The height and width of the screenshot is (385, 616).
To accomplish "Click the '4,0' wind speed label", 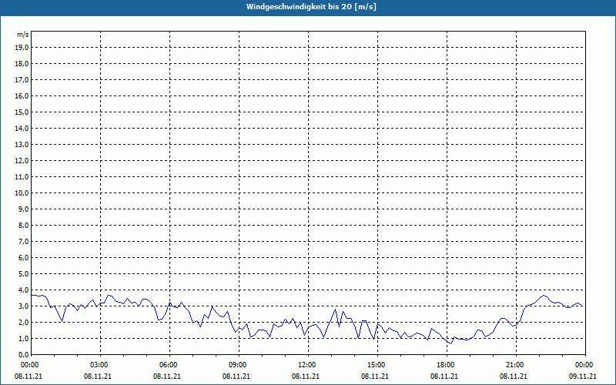I will [x=24, y=290].
